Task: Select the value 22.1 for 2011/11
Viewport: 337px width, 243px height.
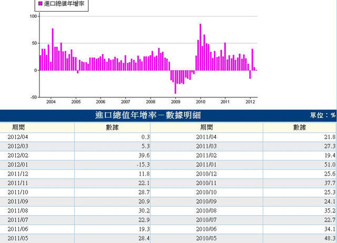Action: coord(112,183)
